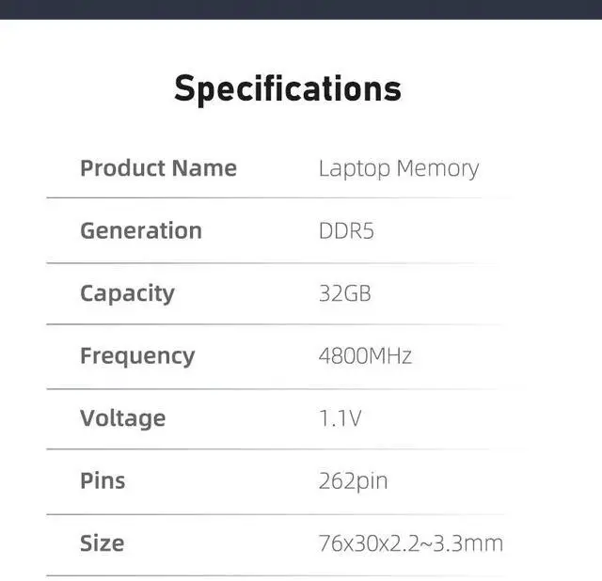The image size is (602, 581).
Task: Click the Specifications heading
Action: pos(288,88)
